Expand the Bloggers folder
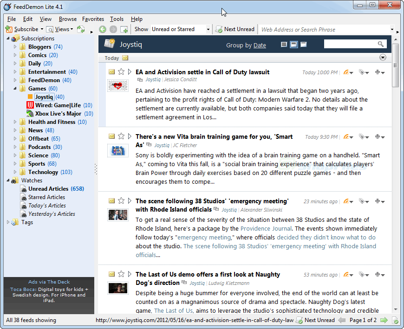This screenshot has width=404, height=329. (x=15, y=46)
